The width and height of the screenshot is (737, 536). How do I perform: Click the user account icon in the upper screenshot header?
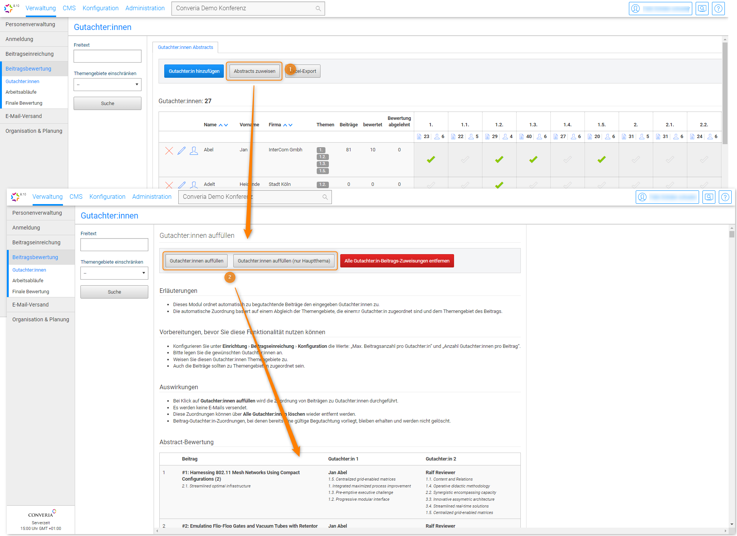636,8
